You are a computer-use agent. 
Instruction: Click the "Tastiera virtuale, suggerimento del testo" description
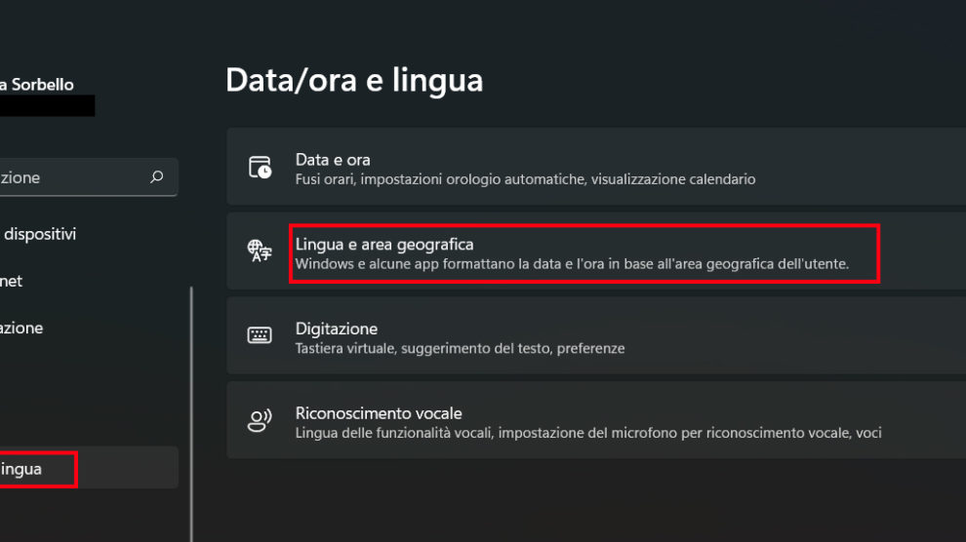click(460, 348)
